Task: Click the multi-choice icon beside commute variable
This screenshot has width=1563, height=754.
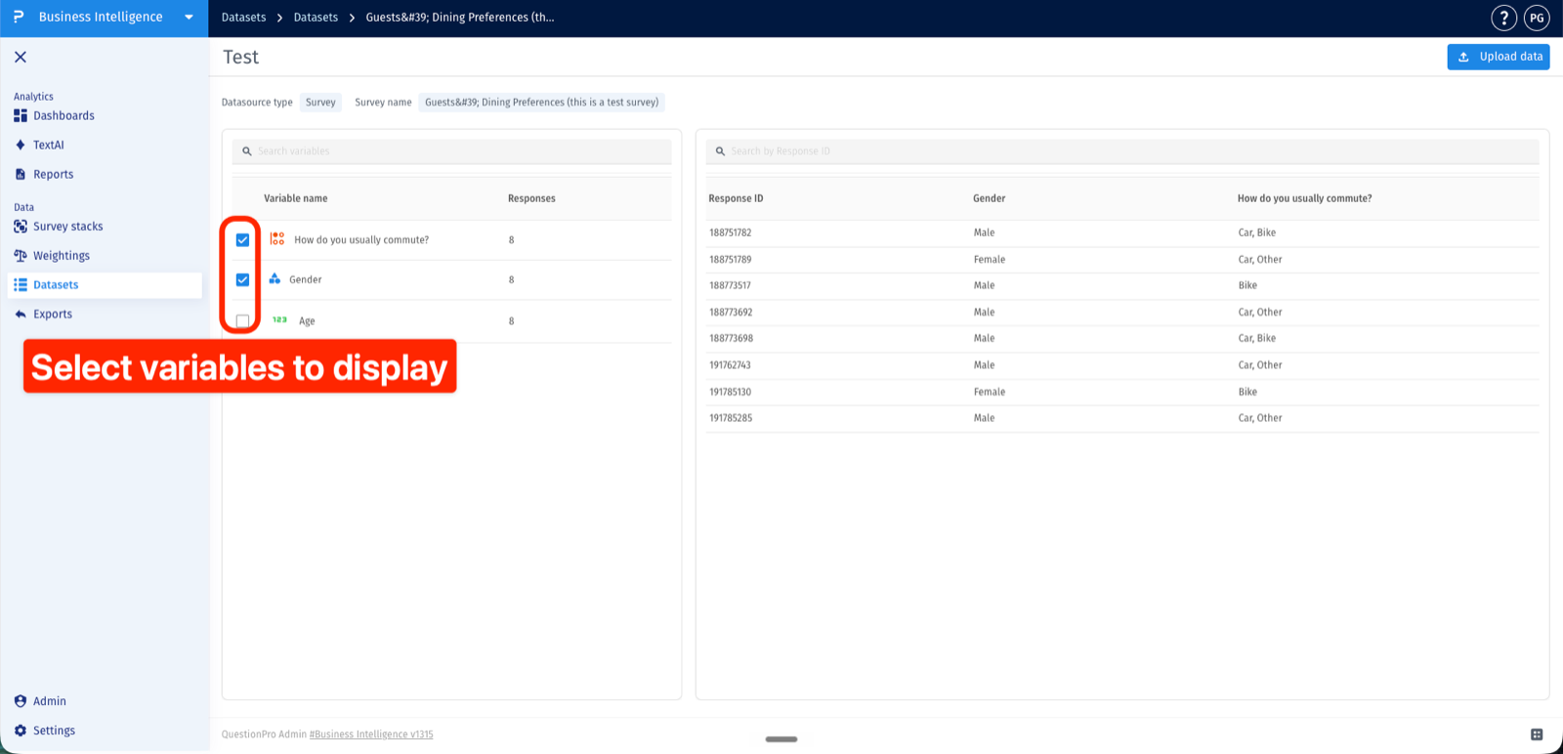Action: tap(277, 238)
